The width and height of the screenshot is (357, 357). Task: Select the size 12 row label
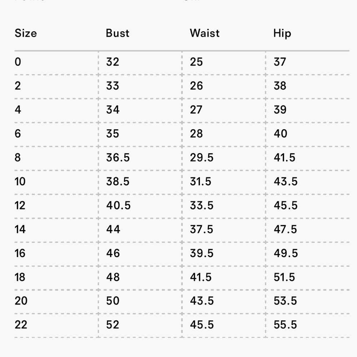coord(20,205)
